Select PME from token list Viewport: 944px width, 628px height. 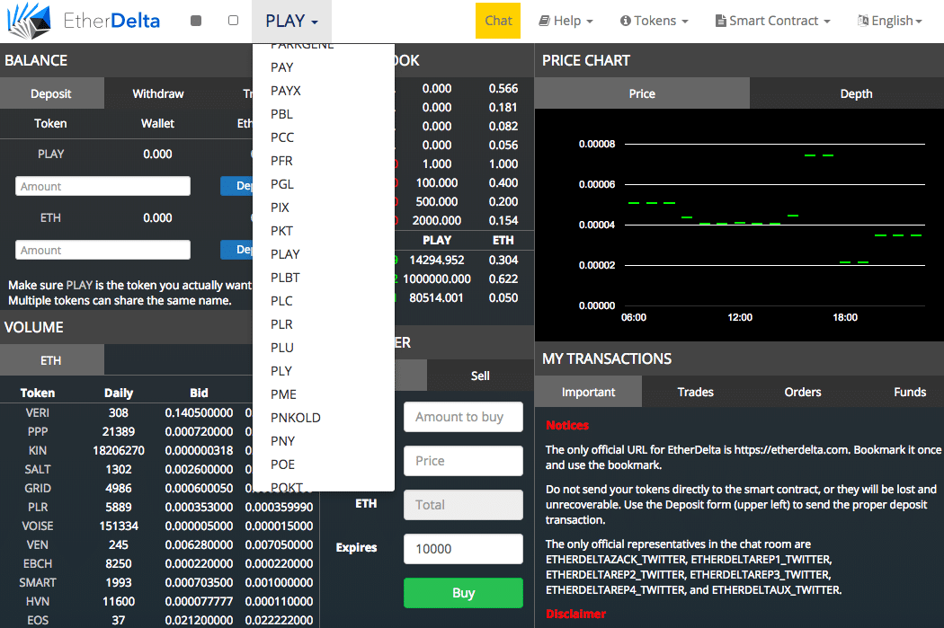[x=324, y=394]
